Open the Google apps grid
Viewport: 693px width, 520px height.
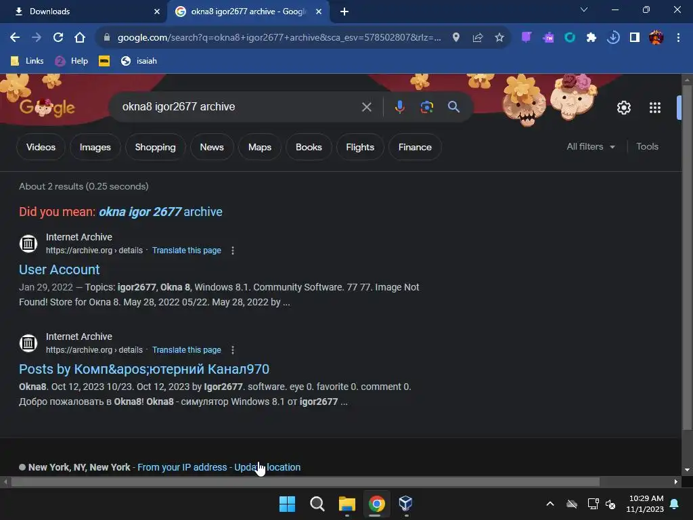pyautogui.click(x=654, y=108)
